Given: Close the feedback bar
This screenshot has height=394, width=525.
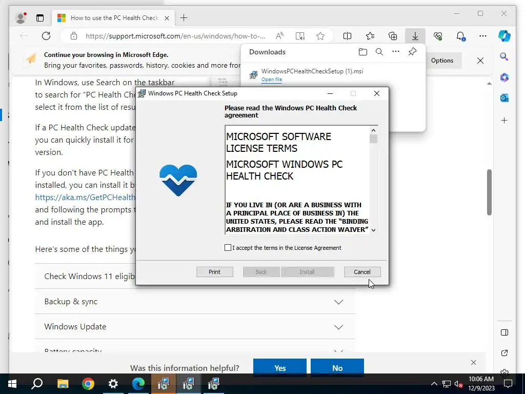Looking at the screenshot, I should click(473, 363).
